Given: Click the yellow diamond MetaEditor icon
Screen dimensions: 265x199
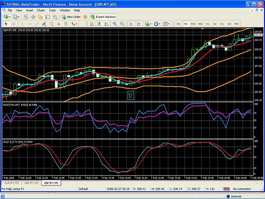Looking at the screenshot, I should (x=85, y=17).
